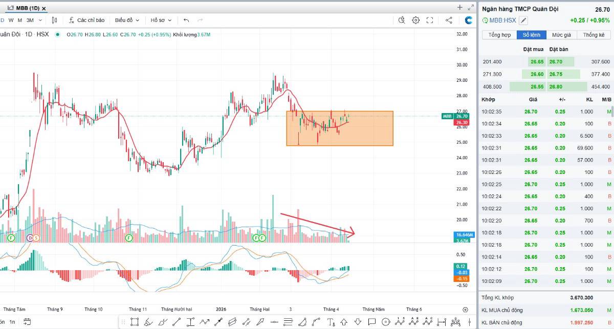
Task: Open the candlestick chart style selector
Action: tap(55, 20)
